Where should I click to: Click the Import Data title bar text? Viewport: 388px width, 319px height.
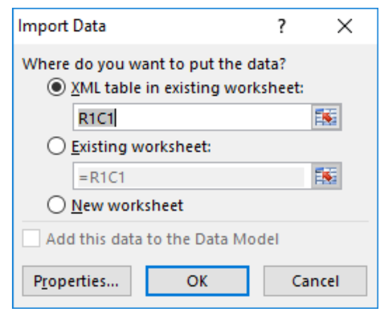(63, 27)
